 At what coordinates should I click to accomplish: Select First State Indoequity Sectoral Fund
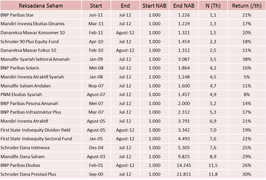point(36,139)
